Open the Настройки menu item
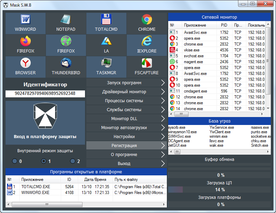The width and height of the screenshot is (276, 213). coord(124,137)
